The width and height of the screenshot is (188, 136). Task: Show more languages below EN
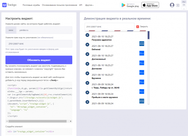coord(184,8)
